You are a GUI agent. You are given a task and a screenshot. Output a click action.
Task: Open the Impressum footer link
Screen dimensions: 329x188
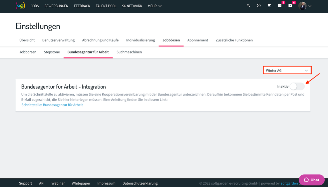[x=107, y=184]
